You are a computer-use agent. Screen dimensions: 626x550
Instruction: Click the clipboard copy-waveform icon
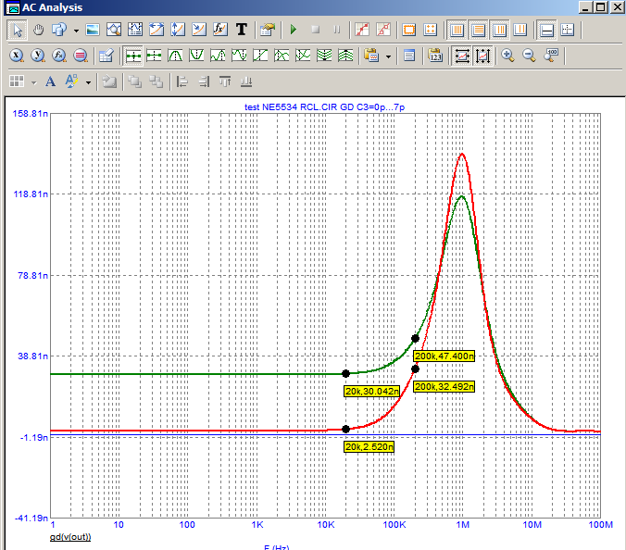click(x=371, y=56)
